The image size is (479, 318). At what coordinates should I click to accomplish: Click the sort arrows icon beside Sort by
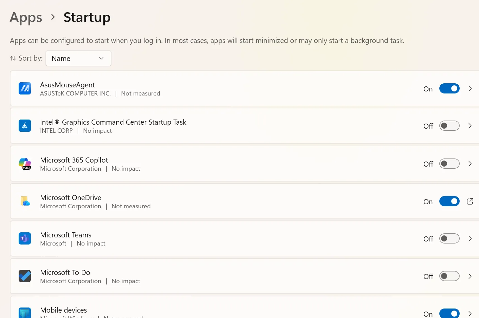pyautogui.click(x=13, y=58)
